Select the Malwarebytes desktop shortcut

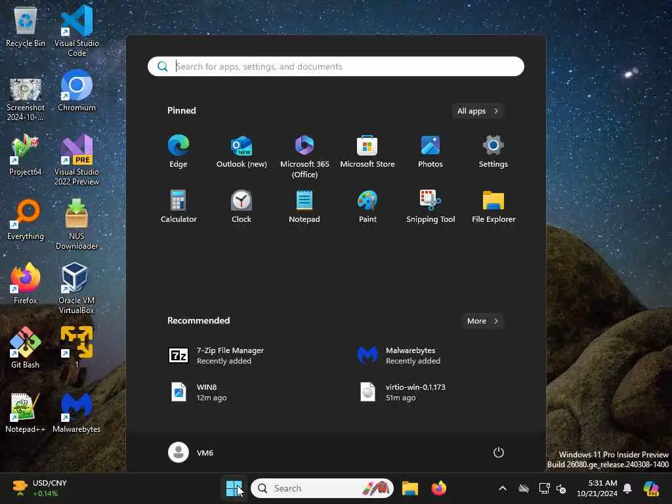(x=77, y=412)
